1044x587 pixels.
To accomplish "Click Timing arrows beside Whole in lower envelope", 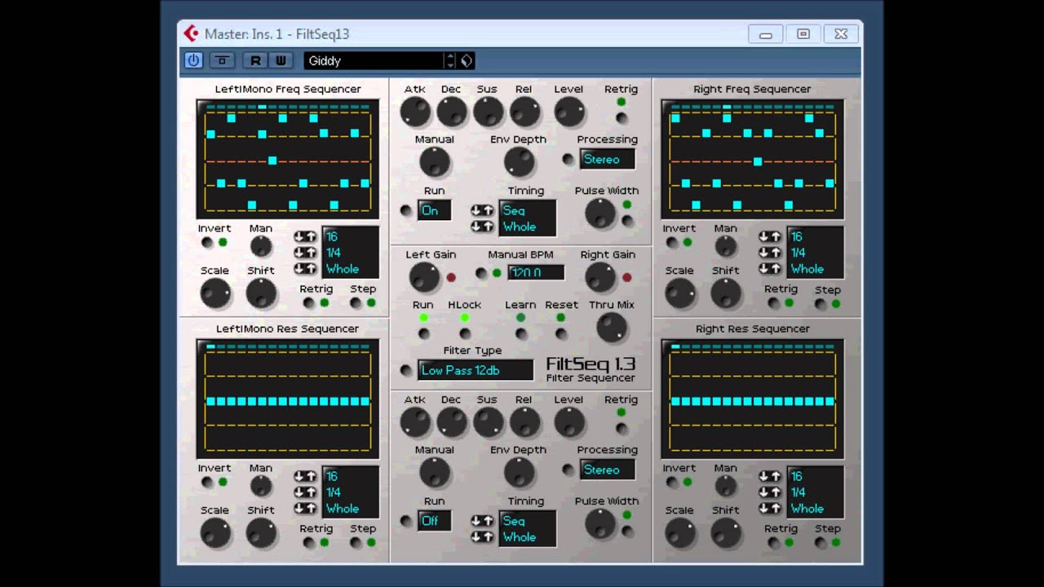I will (482, 536).
